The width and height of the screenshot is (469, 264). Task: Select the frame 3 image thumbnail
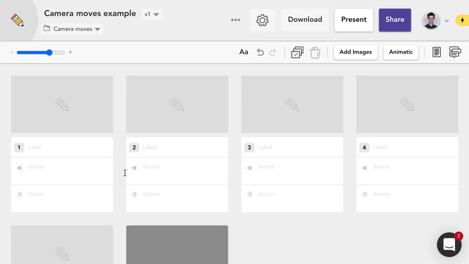point(292,104)
